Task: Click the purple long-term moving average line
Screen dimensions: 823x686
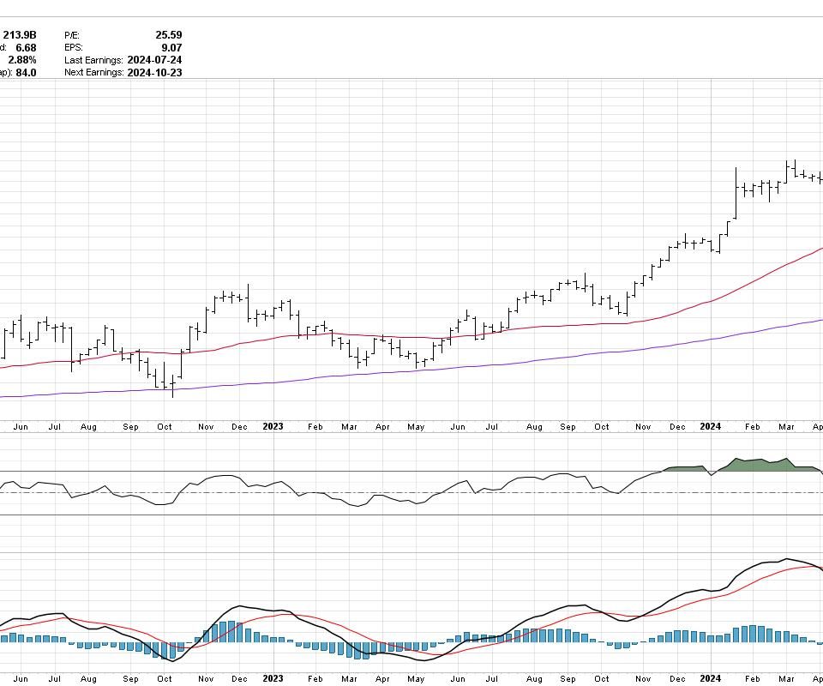Action: pos(600,352)
